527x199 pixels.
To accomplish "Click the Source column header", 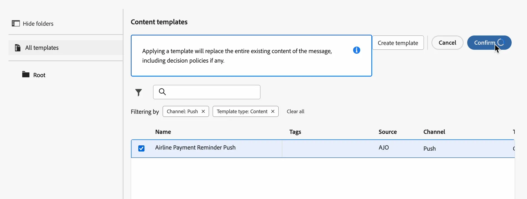I will [x=388, y=132].
